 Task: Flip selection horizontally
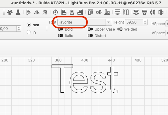pyautogui.click(x=37, y=12)
